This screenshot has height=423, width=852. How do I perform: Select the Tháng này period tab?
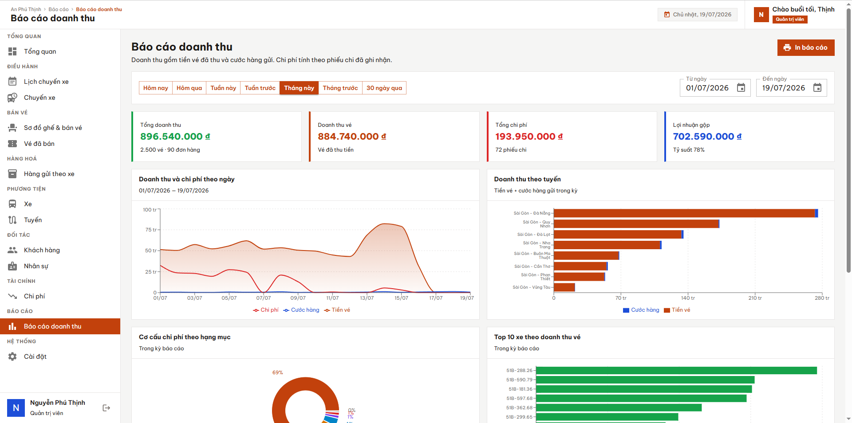click(x=299, y=88)
